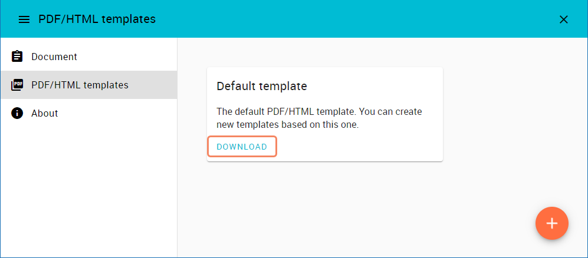Image resolution: width=588 pixels, height=258 pixels.
Task: Click blank middle area of blue header bar
Action: coord(354,19)
